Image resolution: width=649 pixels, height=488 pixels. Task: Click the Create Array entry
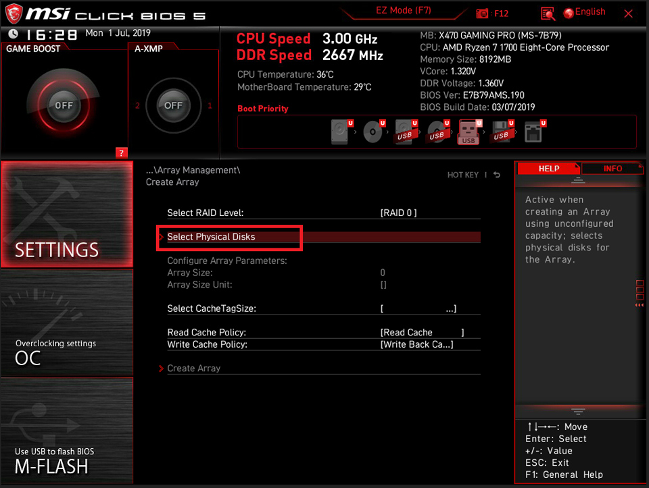tap(194, 368)
